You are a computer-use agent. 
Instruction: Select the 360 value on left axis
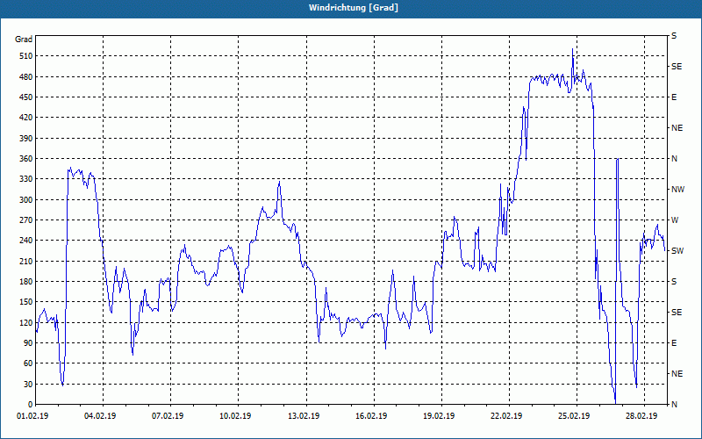[x=26, y=159]
